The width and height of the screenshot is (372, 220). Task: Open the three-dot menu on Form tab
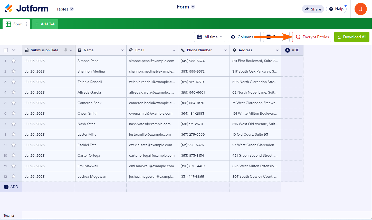pos(26,24)
